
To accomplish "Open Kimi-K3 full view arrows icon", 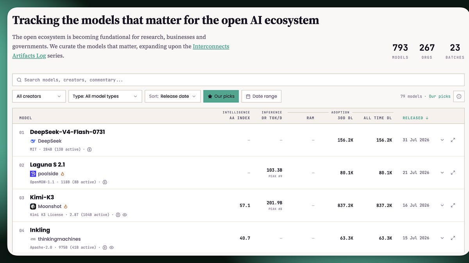I will 453,205.
